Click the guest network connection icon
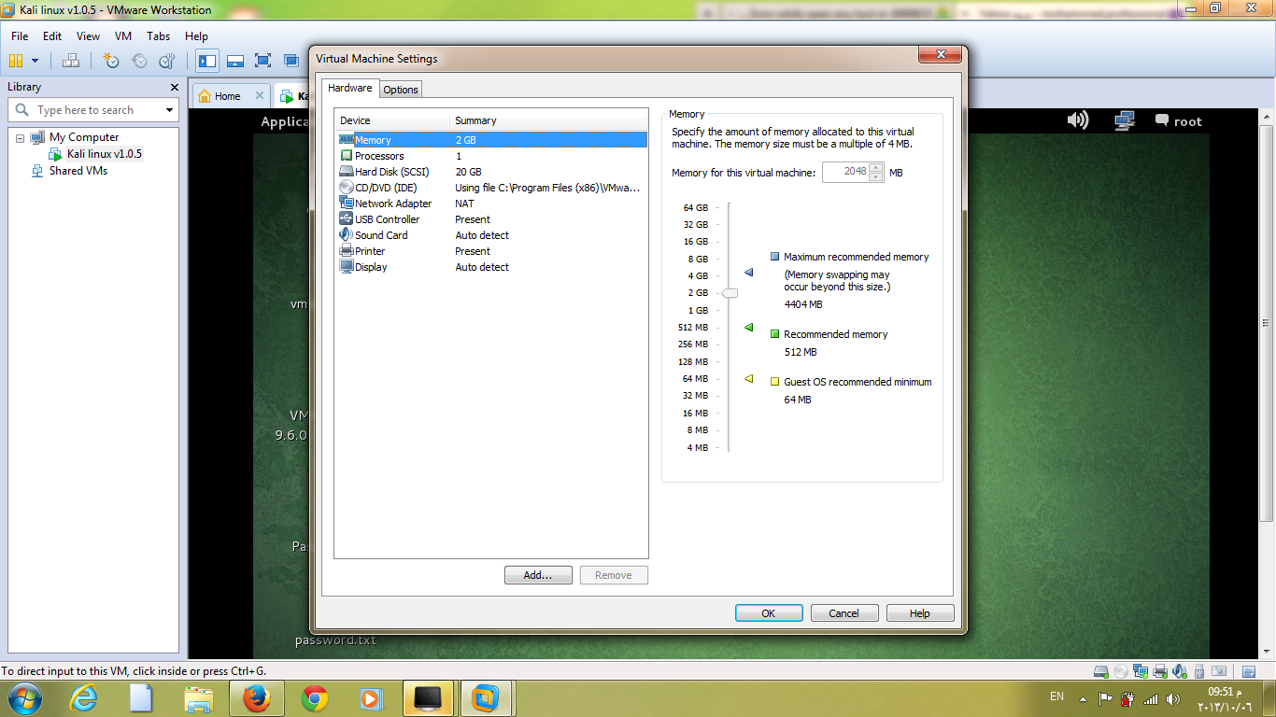This screenshot has width=1276, height=717. (x=1125, y=120)
